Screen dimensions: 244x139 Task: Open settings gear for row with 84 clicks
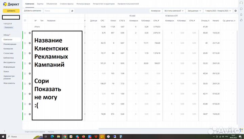(x=30, y=53)
